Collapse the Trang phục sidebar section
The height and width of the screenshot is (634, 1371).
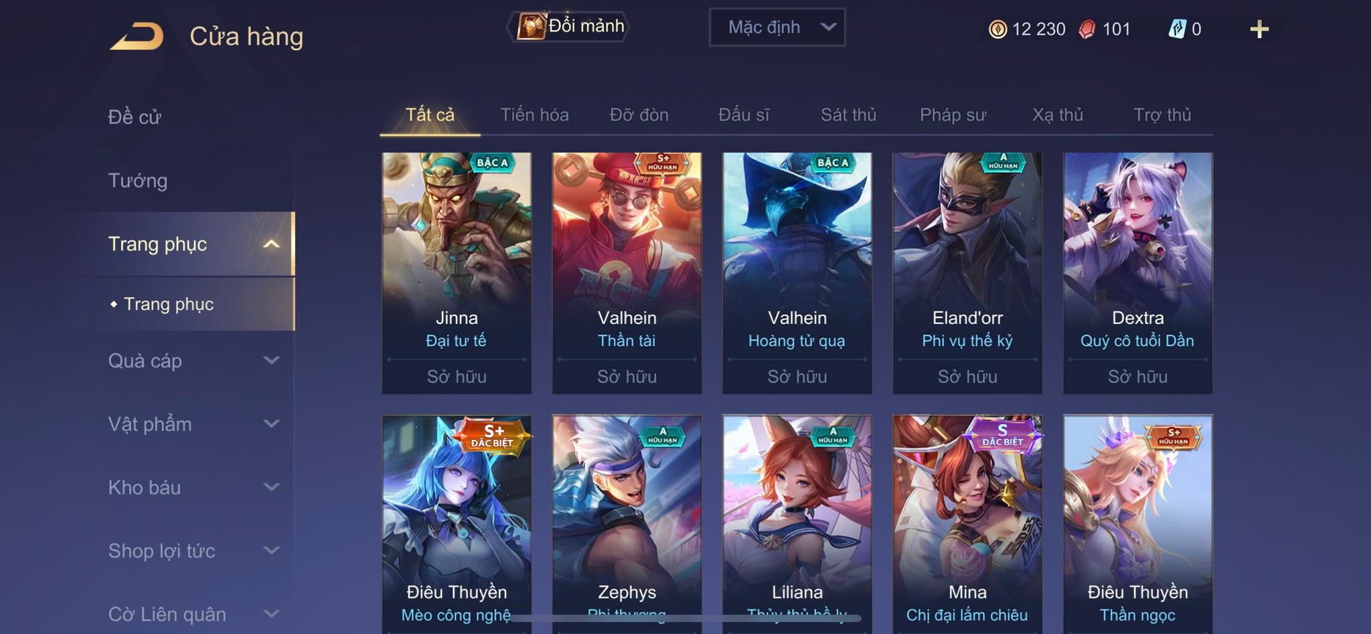pyautogui.click(x=271, y=244)
